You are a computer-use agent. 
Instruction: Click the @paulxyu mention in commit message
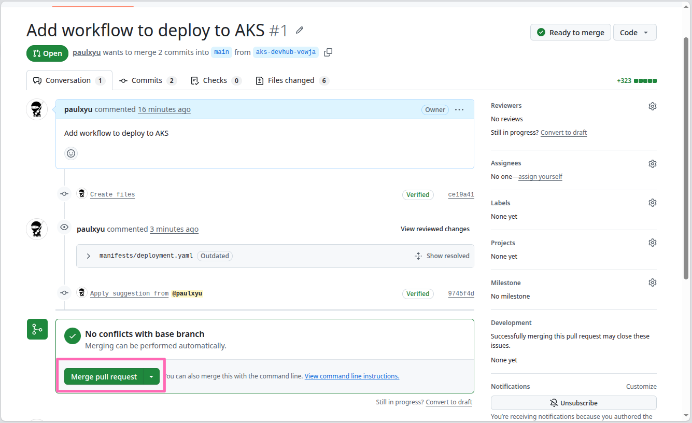187,293
